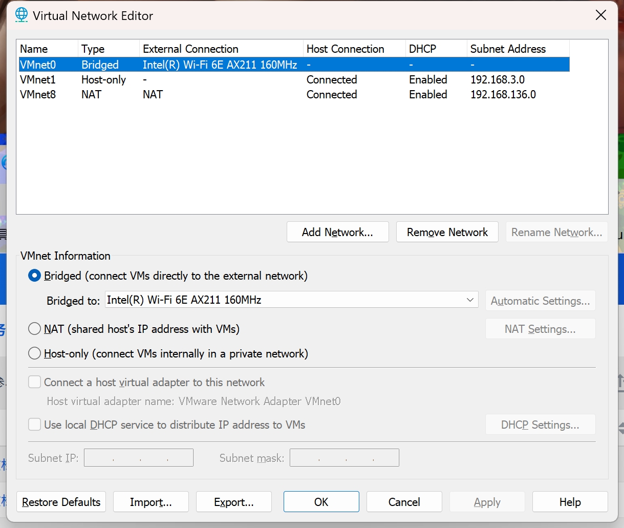The image size is (624, 528).
Task: Click the Virtual Network Editor globe icon
Action: (21, 15)
